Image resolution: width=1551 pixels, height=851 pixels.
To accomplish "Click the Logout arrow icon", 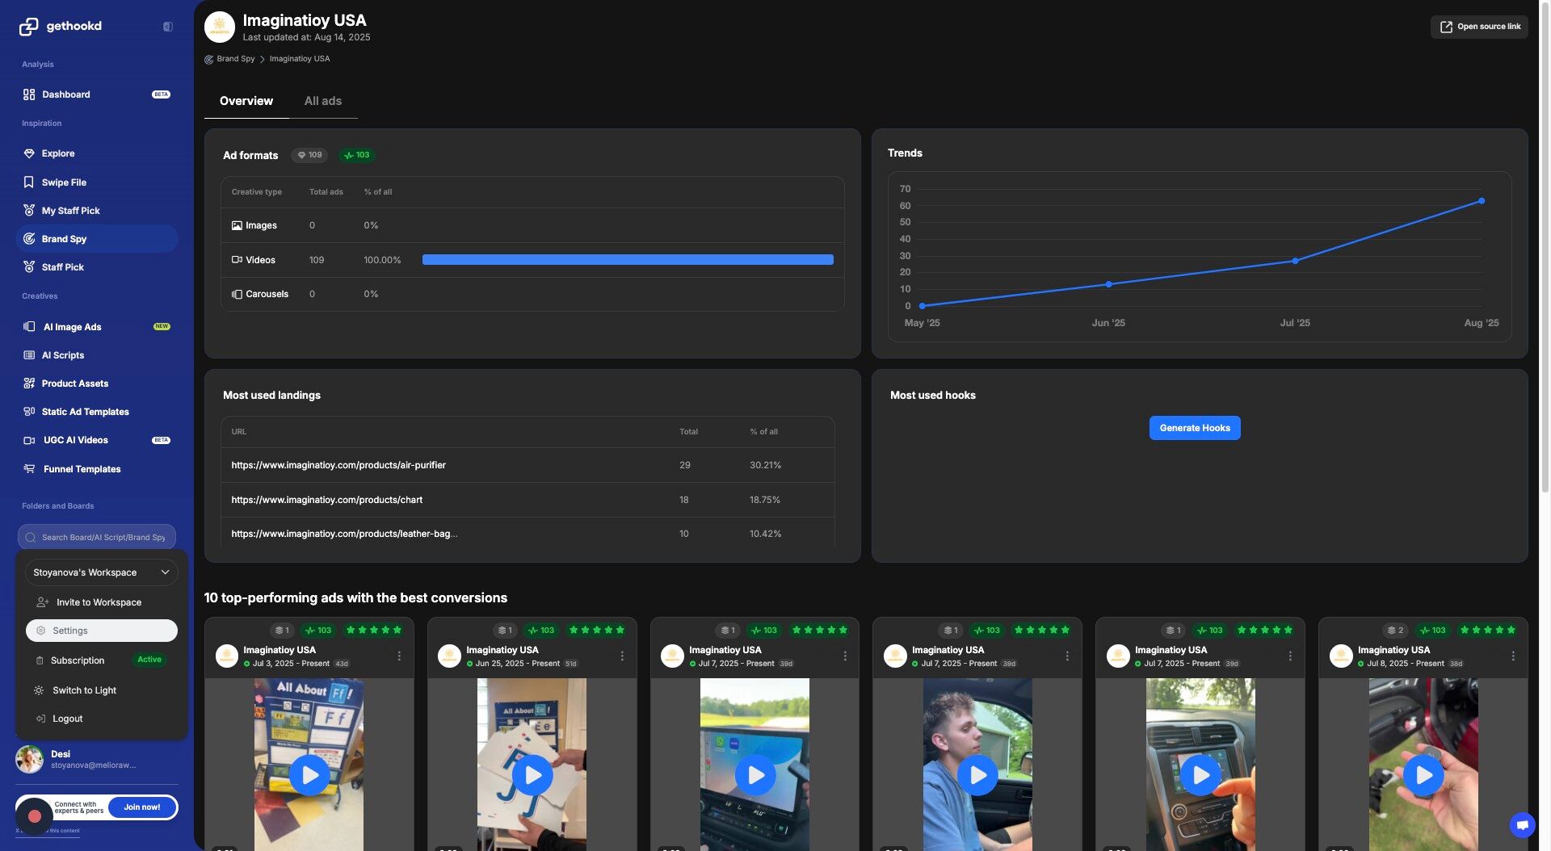I will tap(40, 719).
